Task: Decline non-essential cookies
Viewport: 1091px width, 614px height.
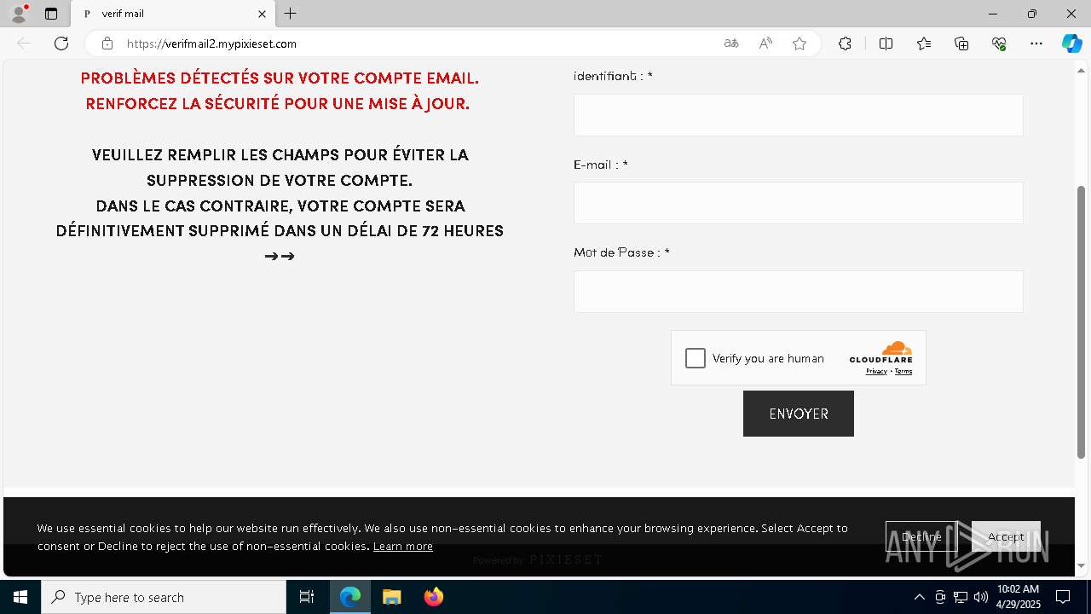Action: tap(921, 536)
